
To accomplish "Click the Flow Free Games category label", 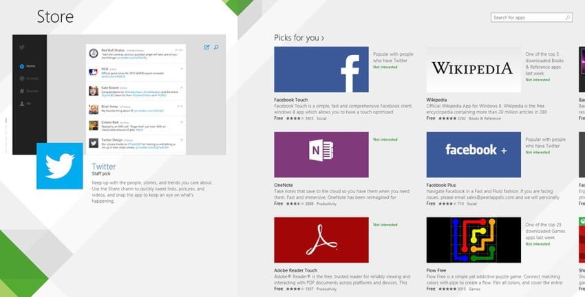I will 475,289.
